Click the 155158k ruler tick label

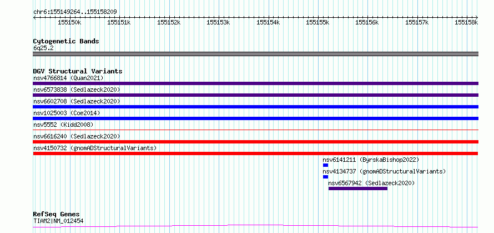point(466,22)
